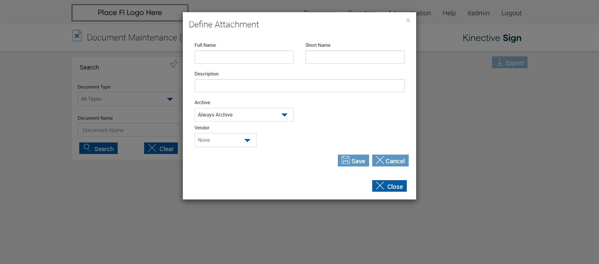This screenshot has height=264, width=599.
Task: Save the attachment definition
Action: 353,161
